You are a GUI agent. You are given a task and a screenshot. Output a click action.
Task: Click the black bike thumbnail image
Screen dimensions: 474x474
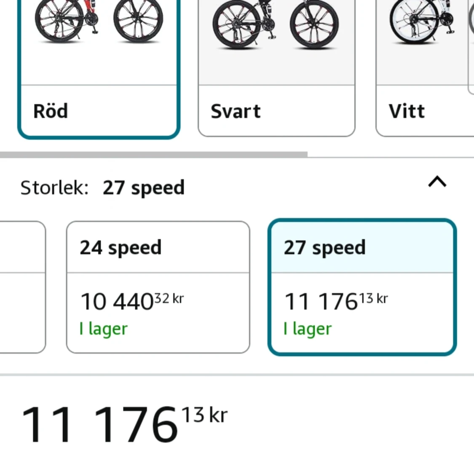[x=276, y=25]
